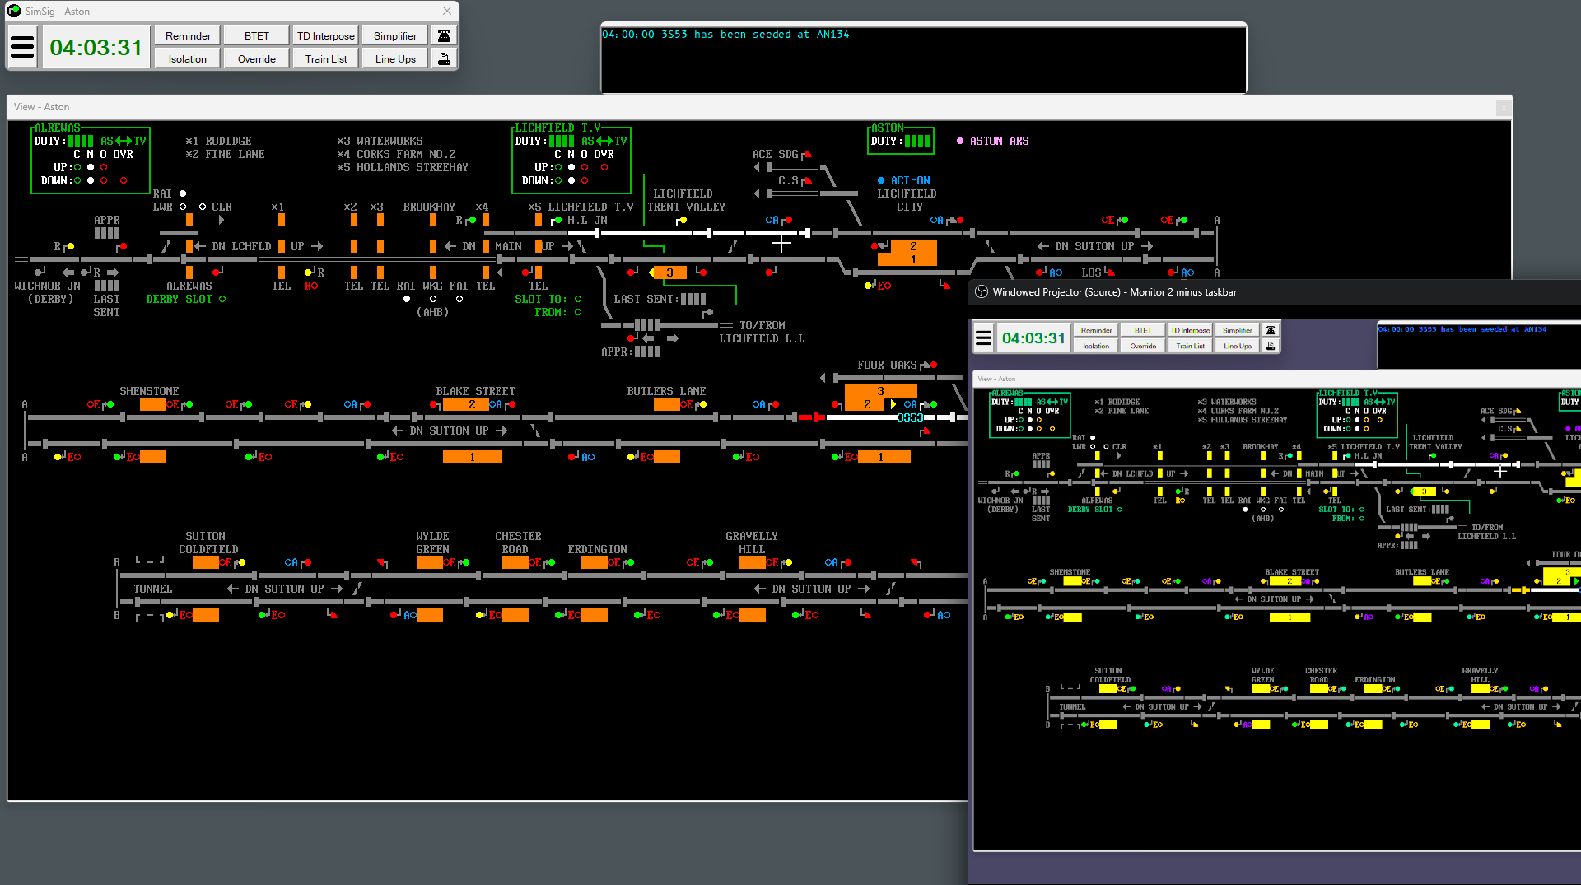Click the DERBY SLOT circle indicator
The height and width of the screenshot is (885, 1581).
click(222, 299)
